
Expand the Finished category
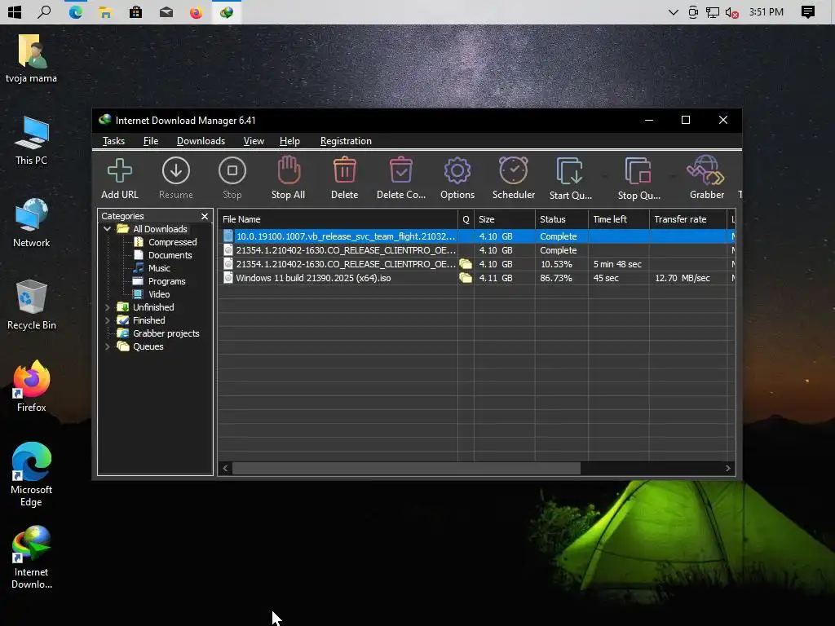(x=107, y=320)
